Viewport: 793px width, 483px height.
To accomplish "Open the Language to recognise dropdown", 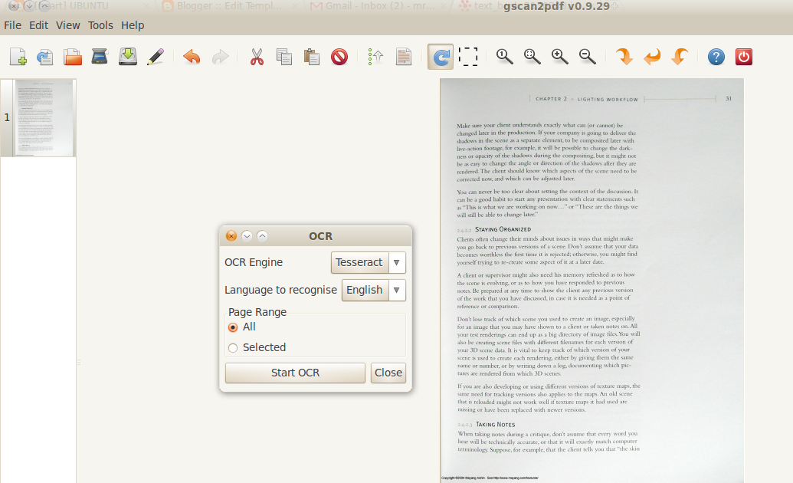I will click(374, 290).
